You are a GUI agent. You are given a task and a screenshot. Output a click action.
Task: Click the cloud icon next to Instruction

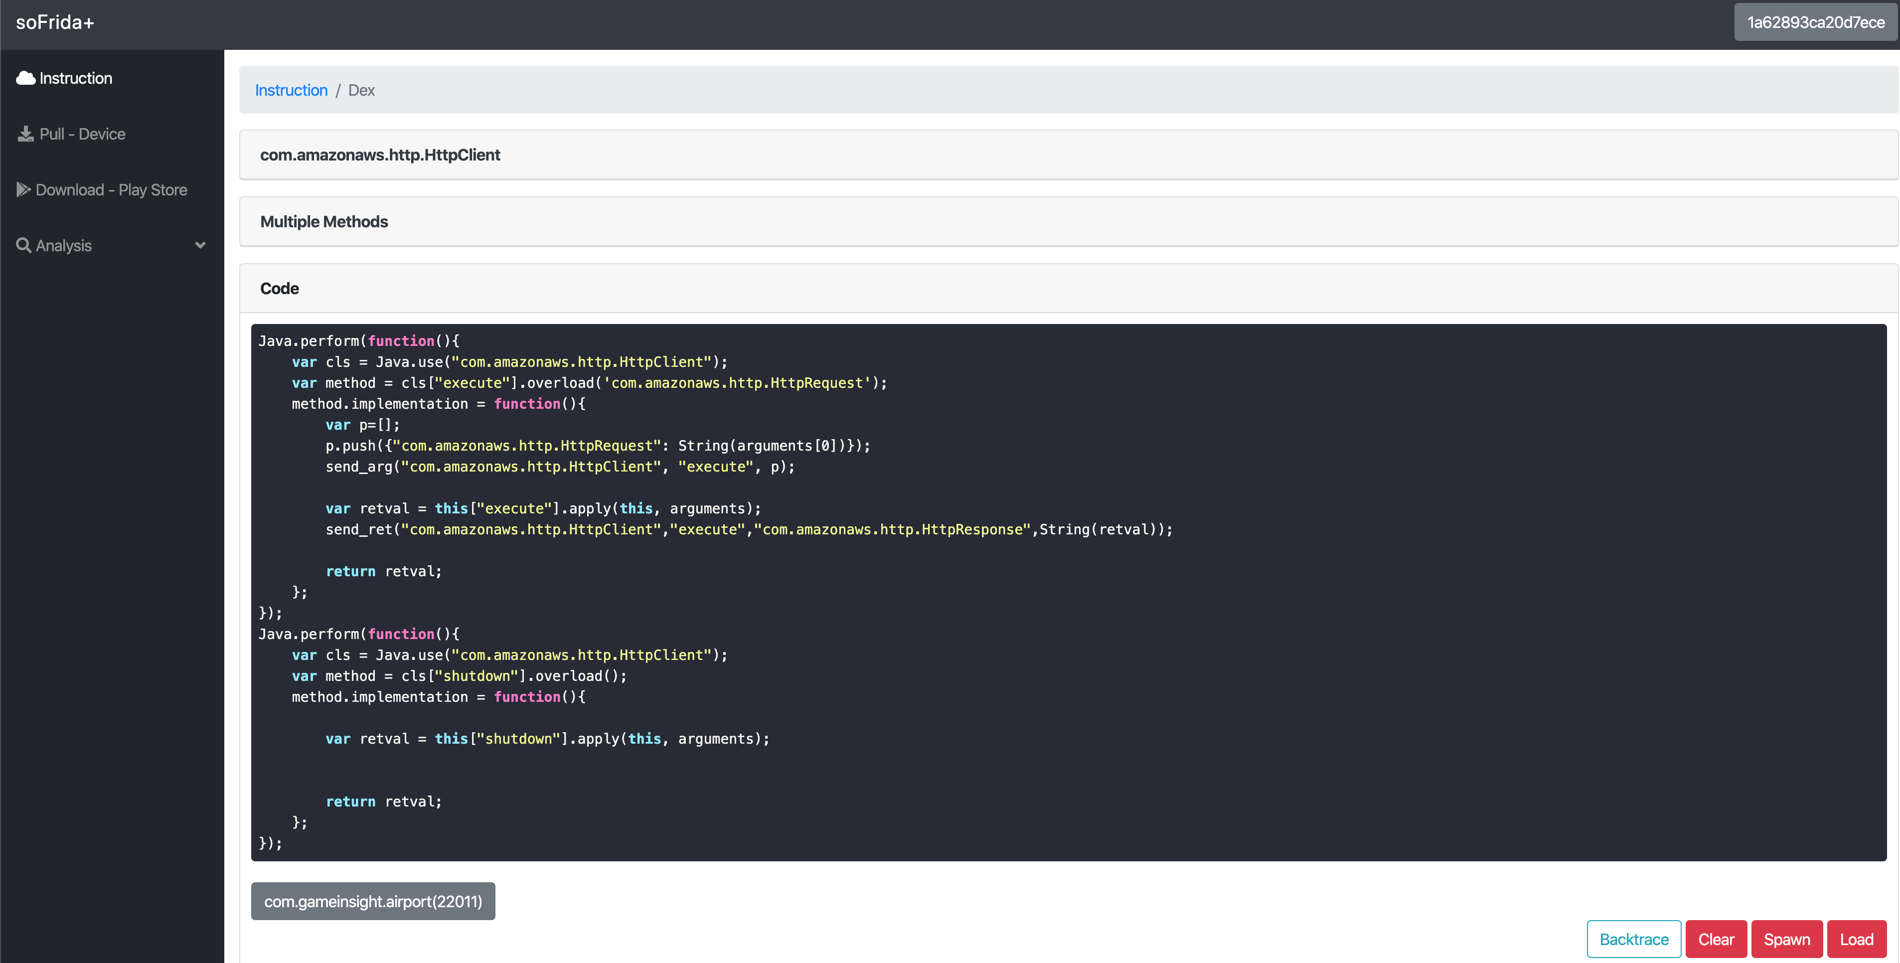click(x=26, y=78)
